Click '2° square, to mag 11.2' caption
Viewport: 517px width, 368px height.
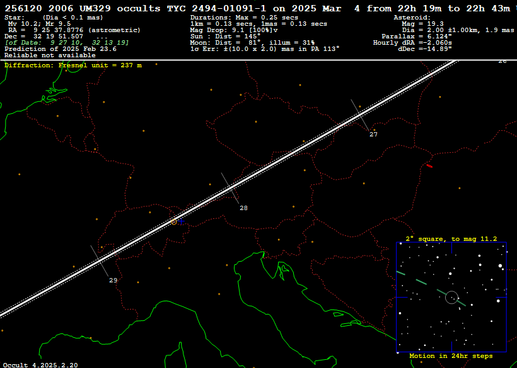451,239
